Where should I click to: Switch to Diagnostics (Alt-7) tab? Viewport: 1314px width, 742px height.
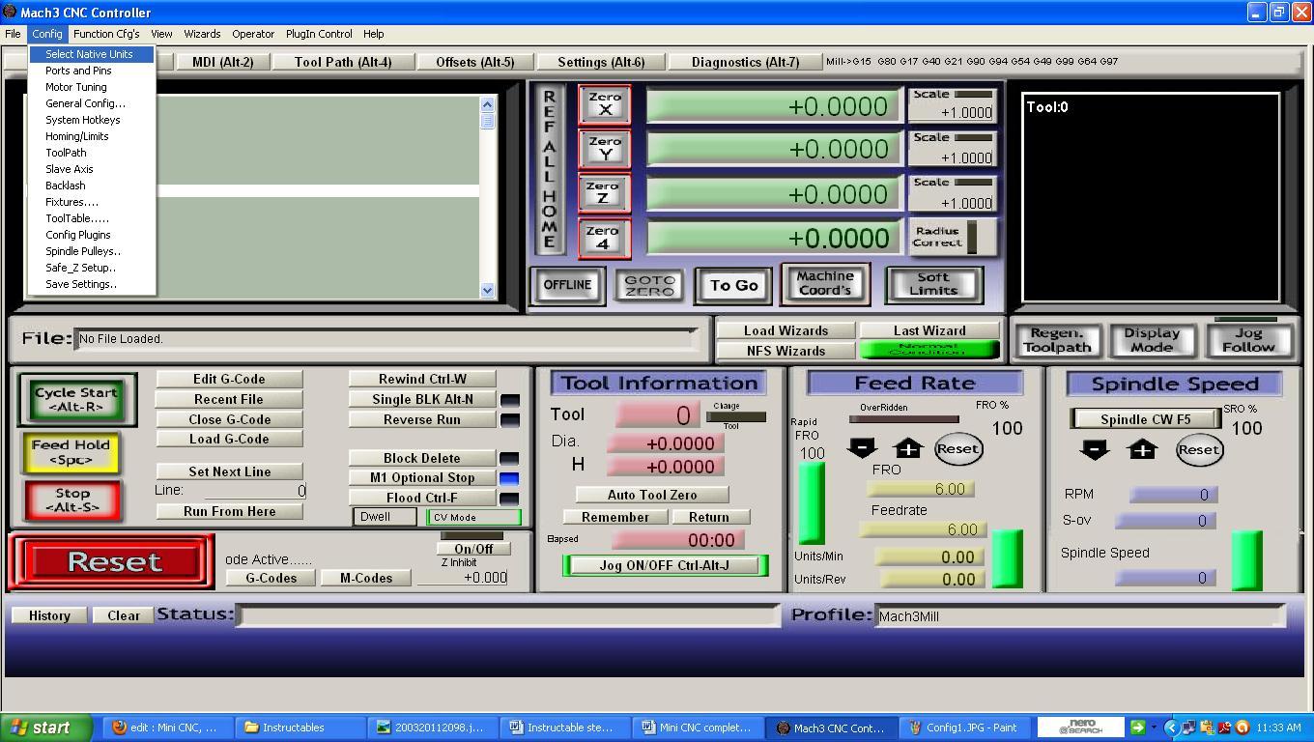click(x=745, y=62)
